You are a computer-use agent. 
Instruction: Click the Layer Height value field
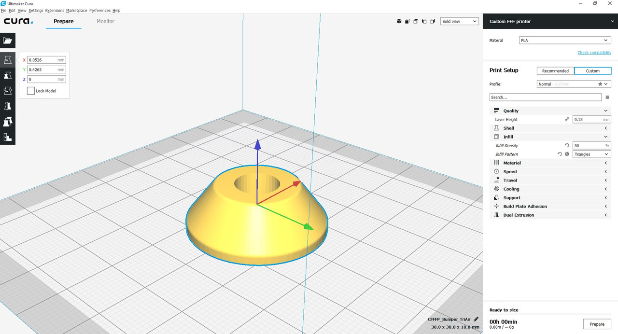(592, 119)
